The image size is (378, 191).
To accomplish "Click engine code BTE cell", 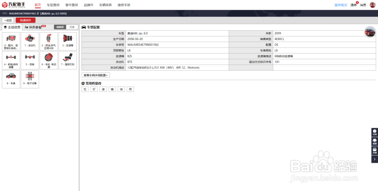I will [177, 62].
